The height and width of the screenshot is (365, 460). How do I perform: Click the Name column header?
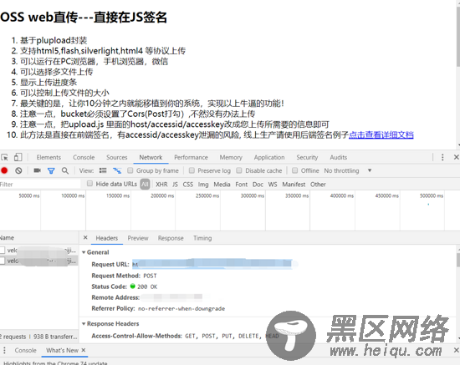point(39,237)
